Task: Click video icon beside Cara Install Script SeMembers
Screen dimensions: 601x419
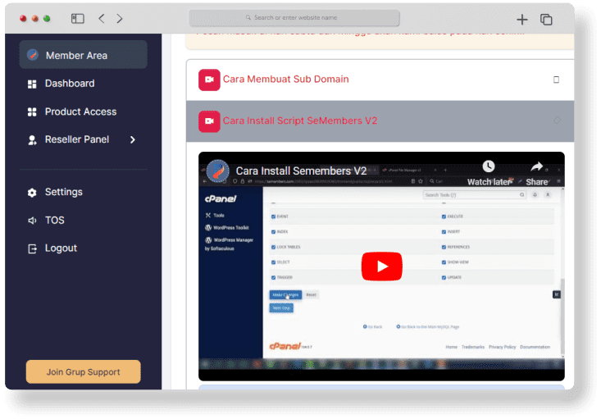Action: pyautogui.click(x=209, y=121)
